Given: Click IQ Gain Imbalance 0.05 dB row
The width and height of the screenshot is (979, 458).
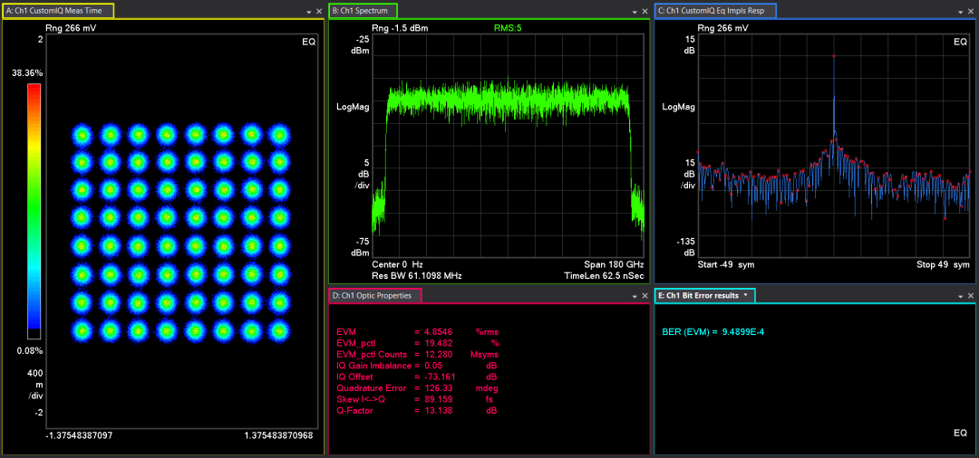Looking at the screenshot, I should coord(418,365).
